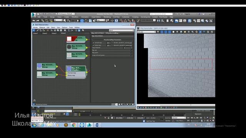Activate the Select and Link tool

point(43,21)
